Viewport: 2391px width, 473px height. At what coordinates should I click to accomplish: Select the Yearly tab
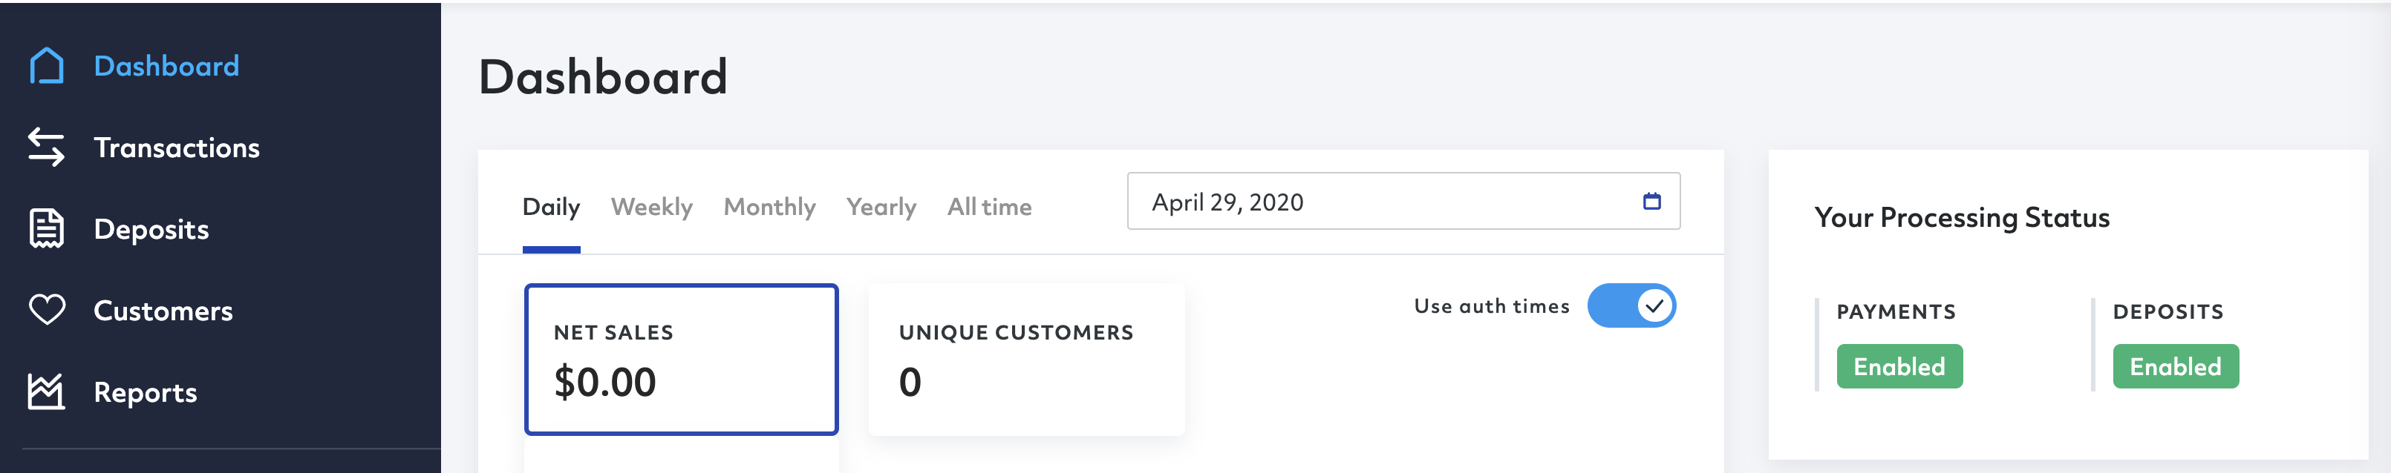(x=881, y=207)
